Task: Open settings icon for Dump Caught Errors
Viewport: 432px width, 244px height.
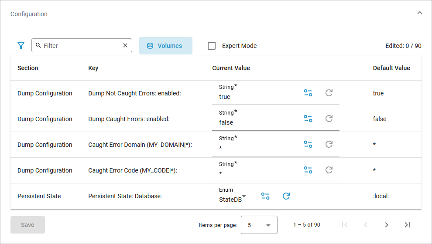Action: coord(308,119)
